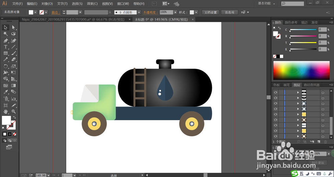The height and width of the screenshot is (177, 334).
Task: Select the Eyedropper tool
Action: (x=6, y=92)
